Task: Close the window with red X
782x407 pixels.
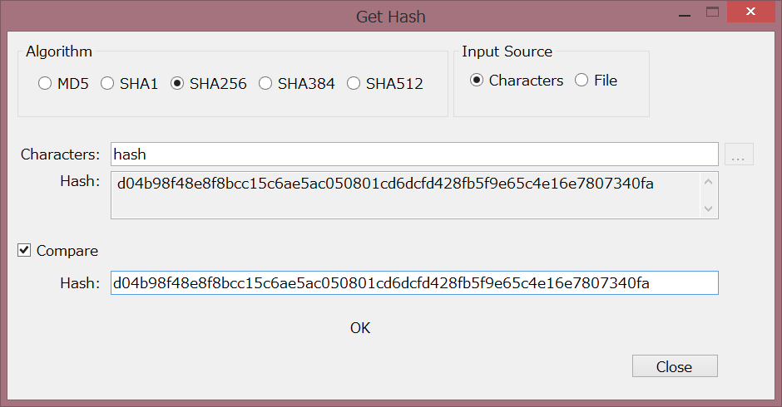Action: 750,12
